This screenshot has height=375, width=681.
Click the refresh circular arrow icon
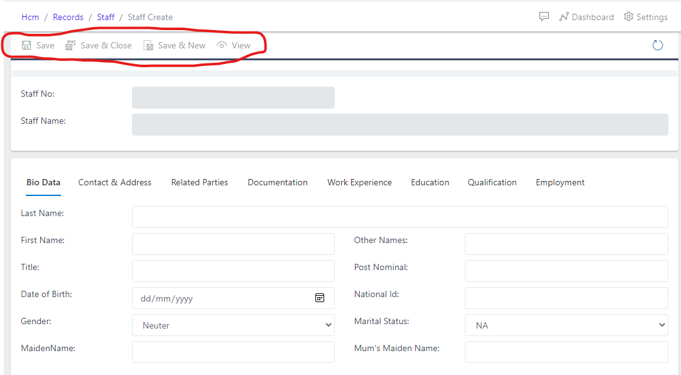coord(657,45)
